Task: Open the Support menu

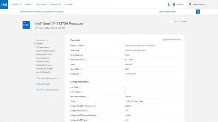Action: pos(29,4)
